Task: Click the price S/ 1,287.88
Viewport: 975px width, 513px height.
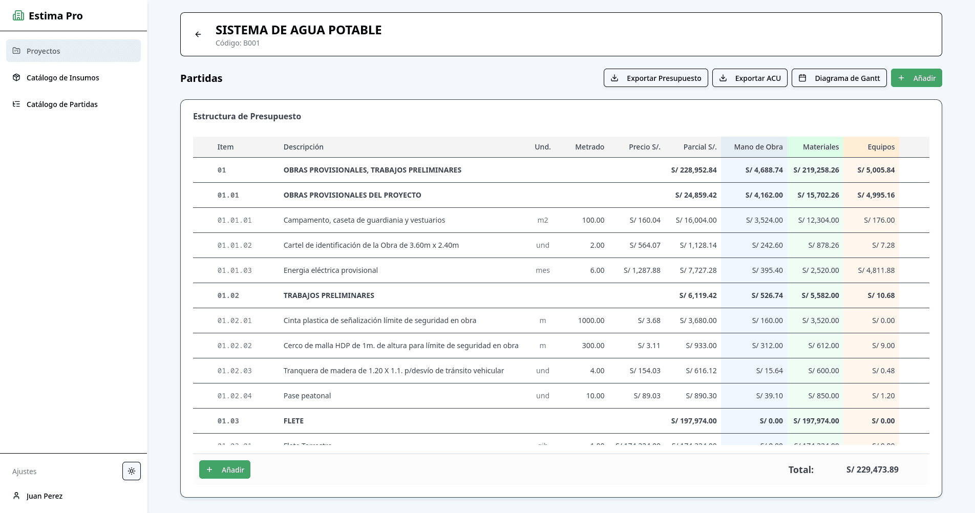Action: (642, 270)
